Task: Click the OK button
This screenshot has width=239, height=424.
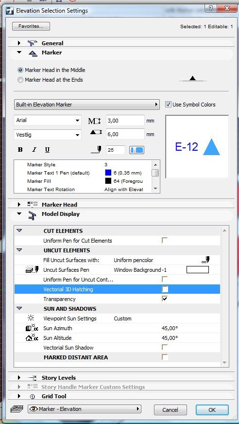Action: (212, 410)
